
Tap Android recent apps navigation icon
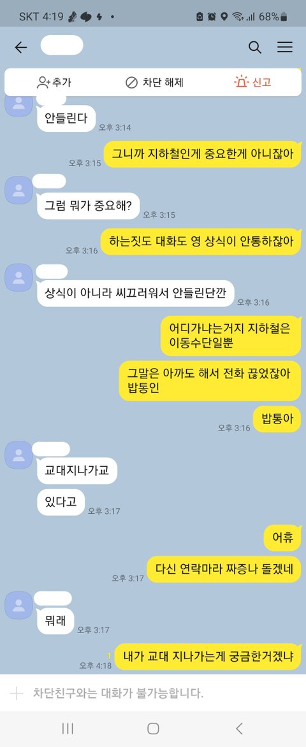click(68, 729)
